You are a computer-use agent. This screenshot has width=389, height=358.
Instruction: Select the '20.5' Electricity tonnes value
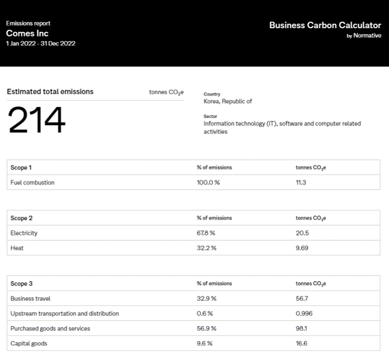point(302,233)
